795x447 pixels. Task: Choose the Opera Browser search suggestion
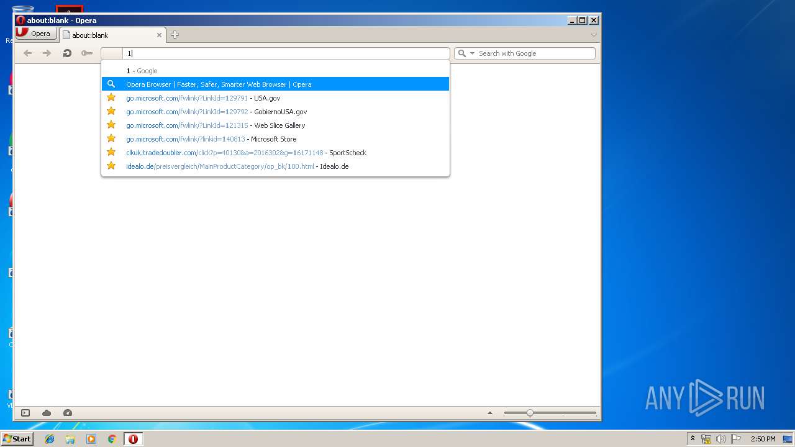click(x=275, y=84)
